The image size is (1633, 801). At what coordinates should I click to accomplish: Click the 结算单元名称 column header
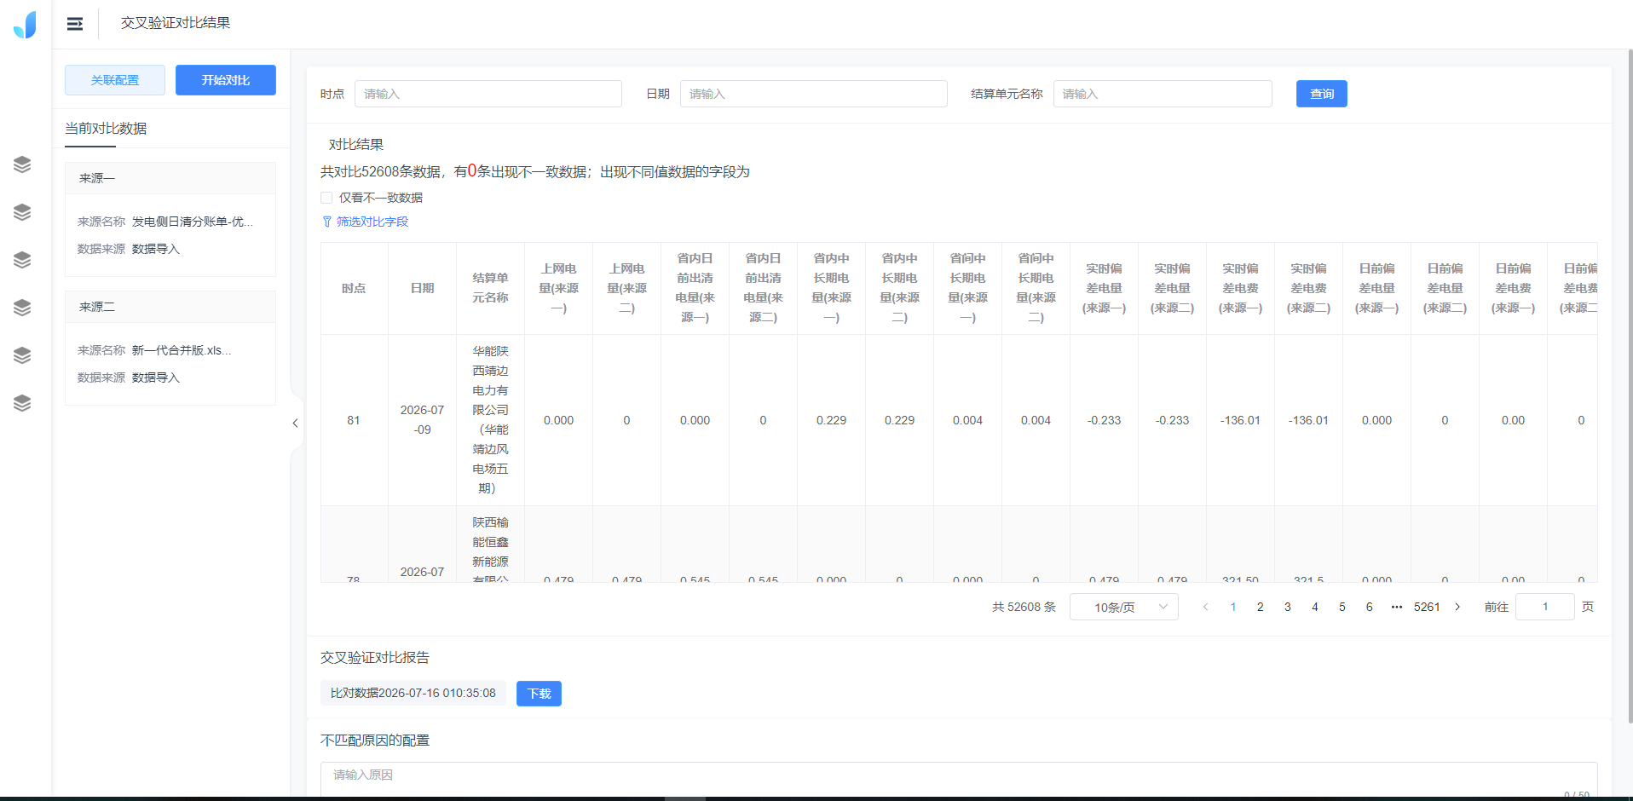point(490,288)
